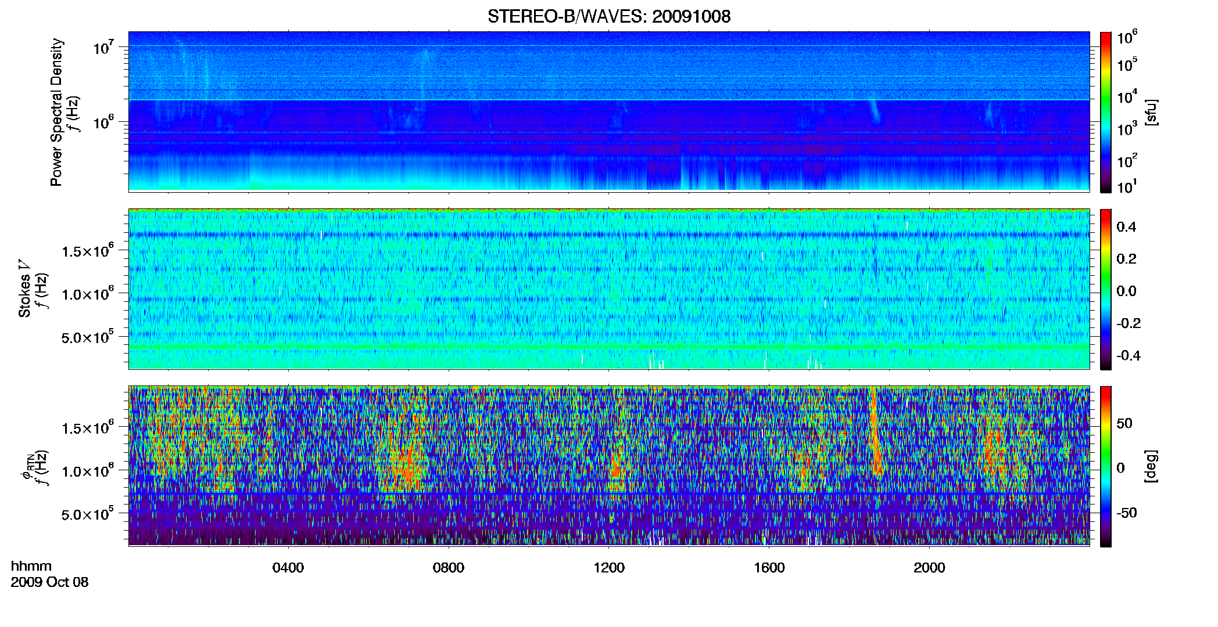The width and height of the screenshot is (1218, 627).
Task: Click the [deg] units label
Action: [1151, 466]
